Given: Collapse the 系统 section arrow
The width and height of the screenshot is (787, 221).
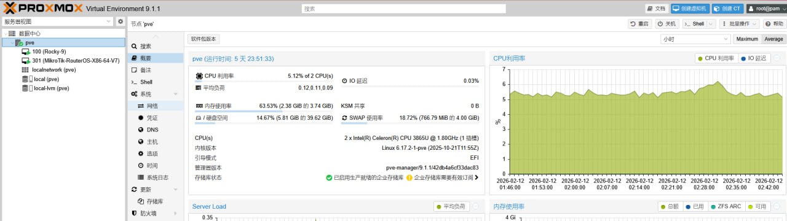Looking at the screenshot, I should (175, 94).
